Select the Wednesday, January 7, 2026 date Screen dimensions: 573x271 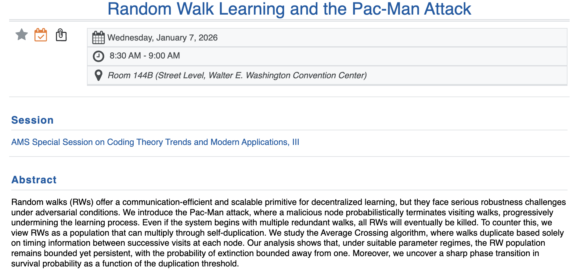click(162, 38)
